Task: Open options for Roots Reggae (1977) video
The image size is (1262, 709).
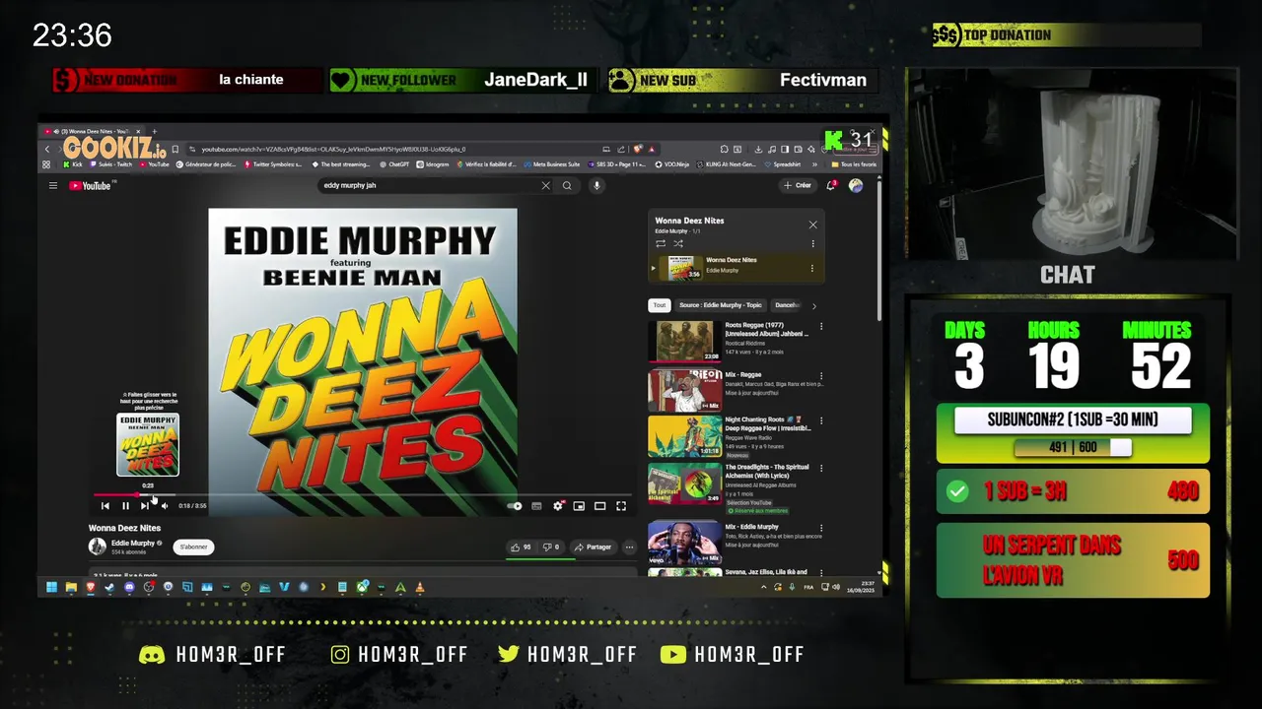Action: point(821,327)
